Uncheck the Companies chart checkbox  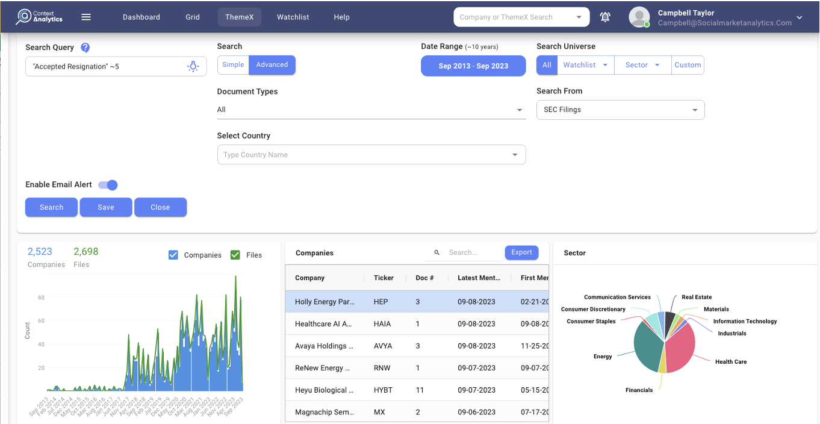tap(173, 255)
